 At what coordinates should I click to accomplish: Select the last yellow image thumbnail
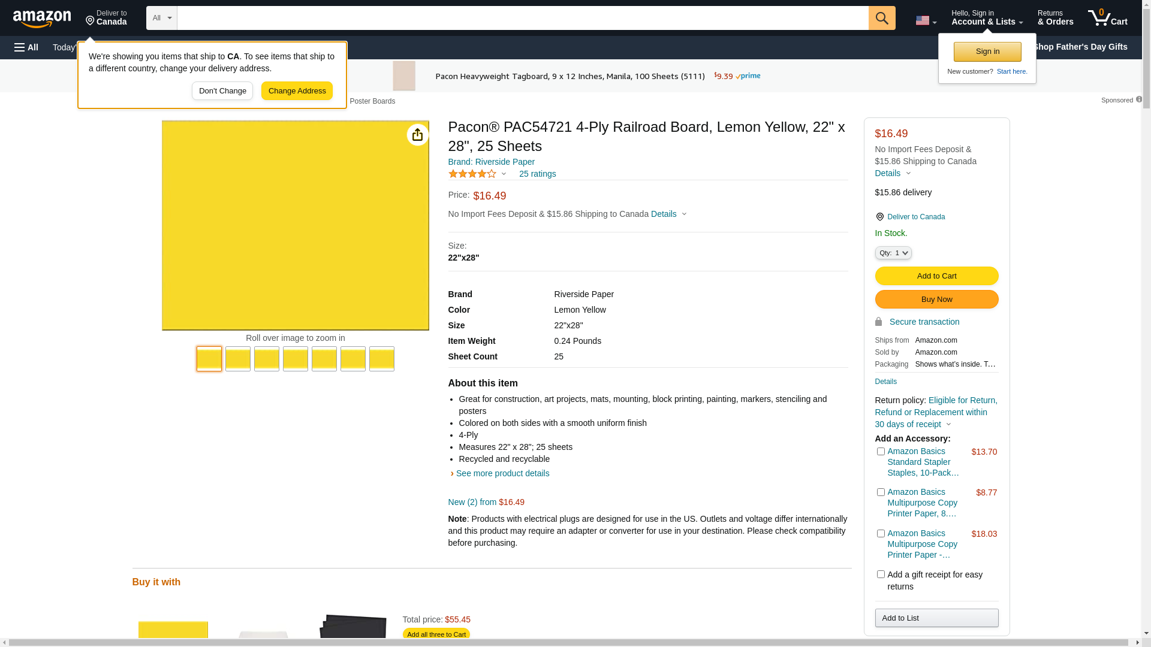(x=381, y=359)
